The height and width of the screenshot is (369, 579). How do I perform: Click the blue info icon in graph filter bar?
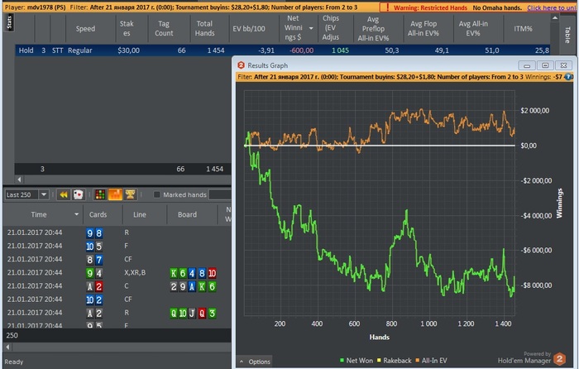(568, 77)
